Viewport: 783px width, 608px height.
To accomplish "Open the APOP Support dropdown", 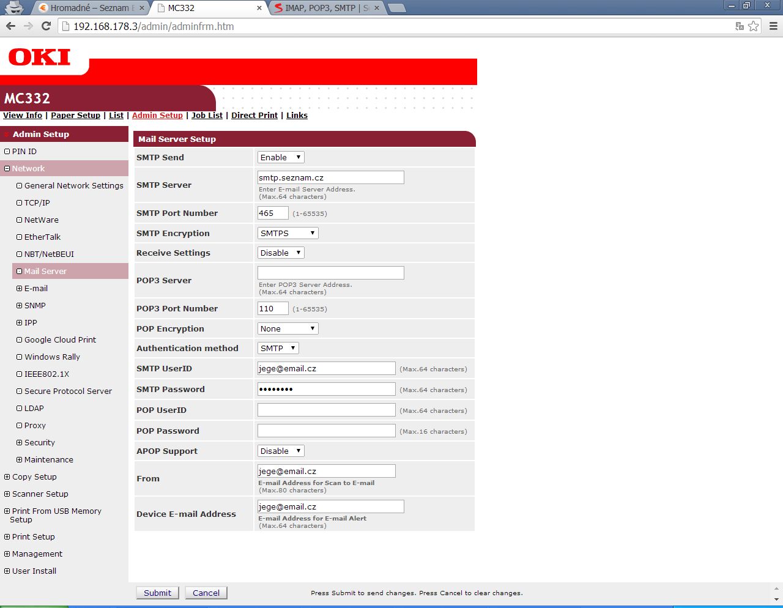I will 281,451.
